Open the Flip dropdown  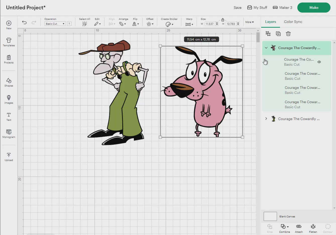click(136, 24)
